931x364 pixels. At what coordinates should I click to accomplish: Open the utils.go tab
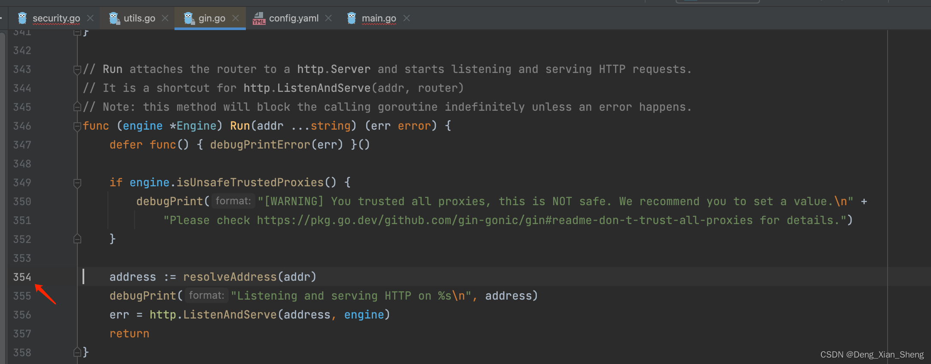[139, 18]
